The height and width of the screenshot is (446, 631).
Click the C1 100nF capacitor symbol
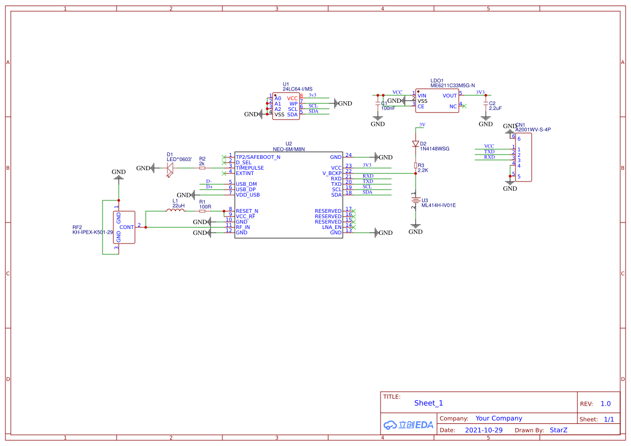coord(378,103)
